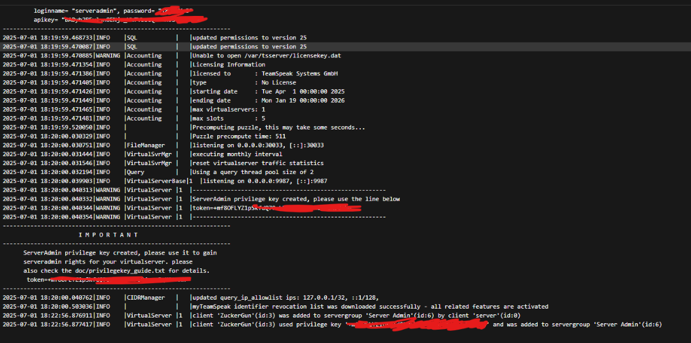Click the 'TeamSpeak Systems GmbH' licensed to text
691x343 pixels.
(300, 73)
